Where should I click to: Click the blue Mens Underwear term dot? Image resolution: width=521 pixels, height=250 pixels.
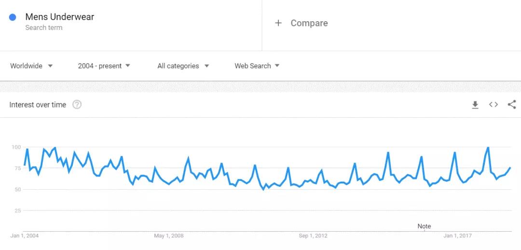13,17
